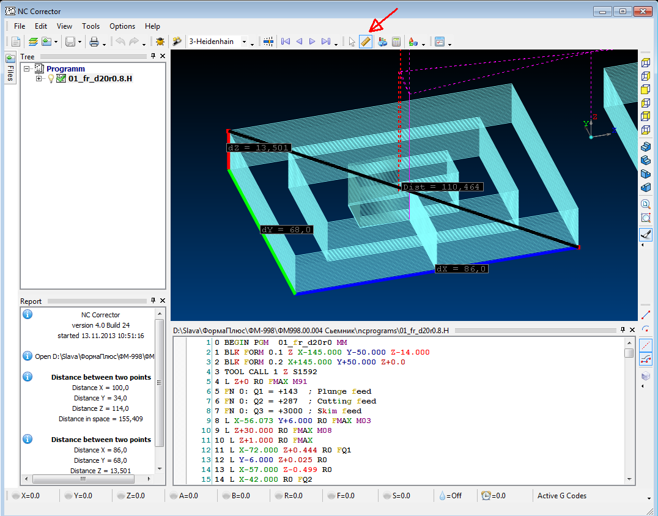
Task: Open the Tools menu
Action: 91,26
